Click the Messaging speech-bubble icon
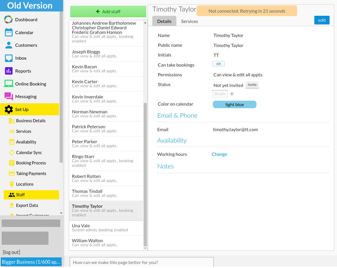 click(8, 96)
